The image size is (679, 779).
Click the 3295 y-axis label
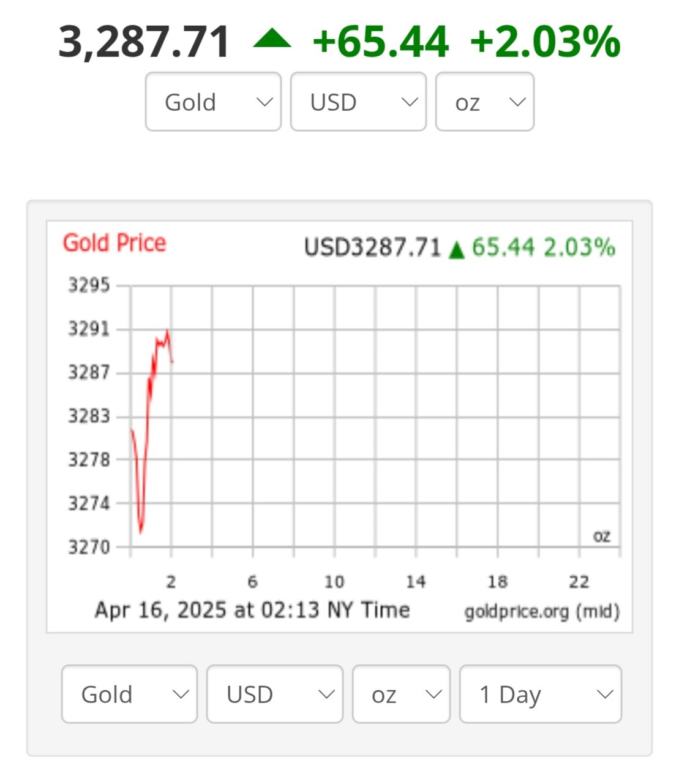(x=89, y=285)
